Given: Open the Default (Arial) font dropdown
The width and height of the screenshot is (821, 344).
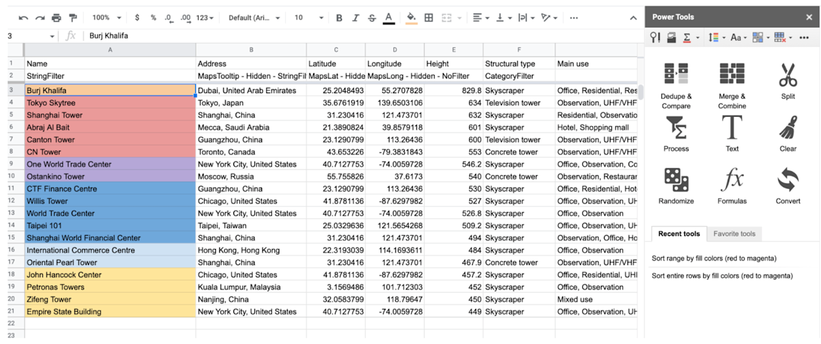Looking at the screenshot, I should (x=254, y=18).
